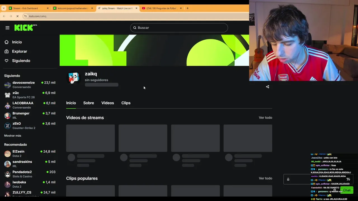Click ElZeein's avatar in Recomendado

tap(8, 154)
